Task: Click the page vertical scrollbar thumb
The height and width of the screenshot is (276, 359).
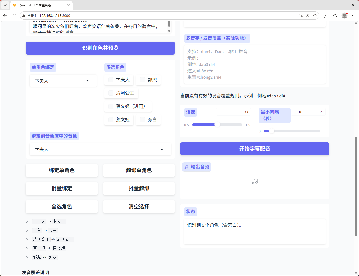Action: tap(356, 186)
